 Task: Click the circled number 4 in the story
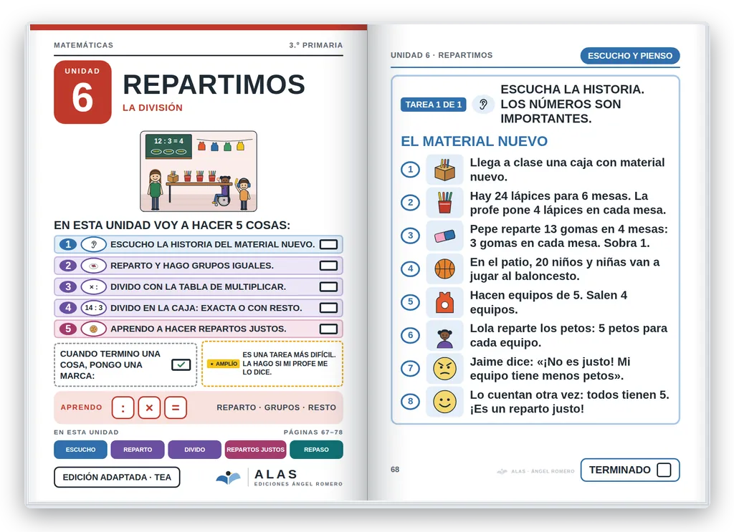click(411, 269)
